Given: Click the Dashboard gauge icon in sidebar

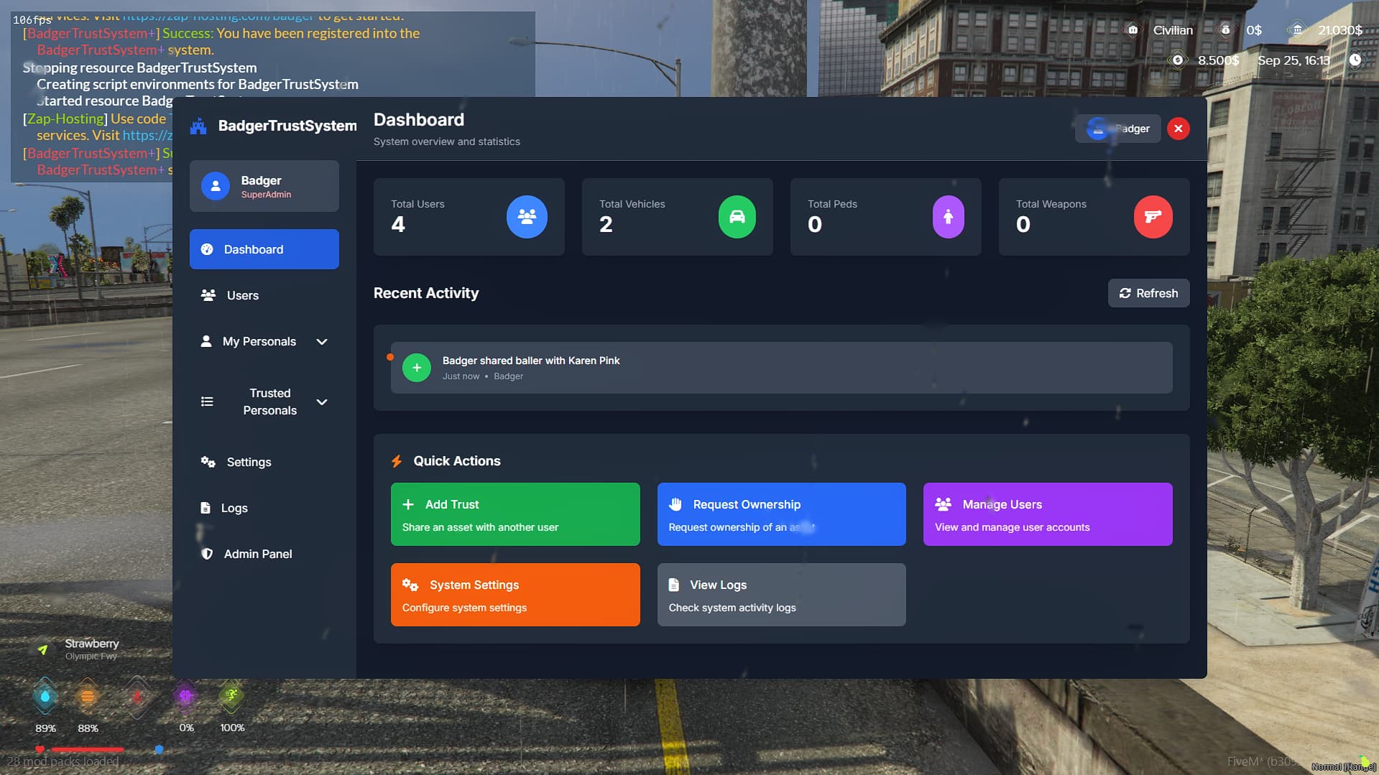Looking at the screenshot, I should click(207, 249).
